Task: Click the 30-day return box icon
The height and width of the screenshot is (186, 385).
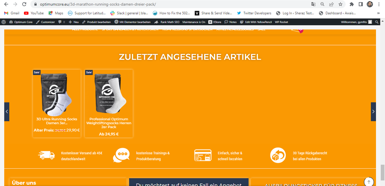Action: 278,155
